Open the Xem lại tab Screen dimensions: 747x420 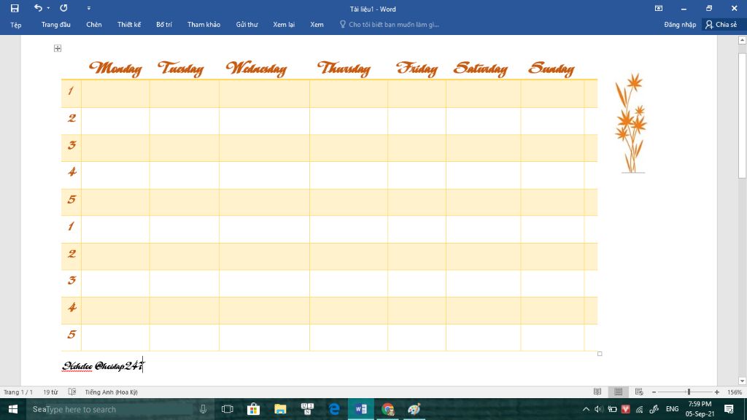(x=284, y=25)
